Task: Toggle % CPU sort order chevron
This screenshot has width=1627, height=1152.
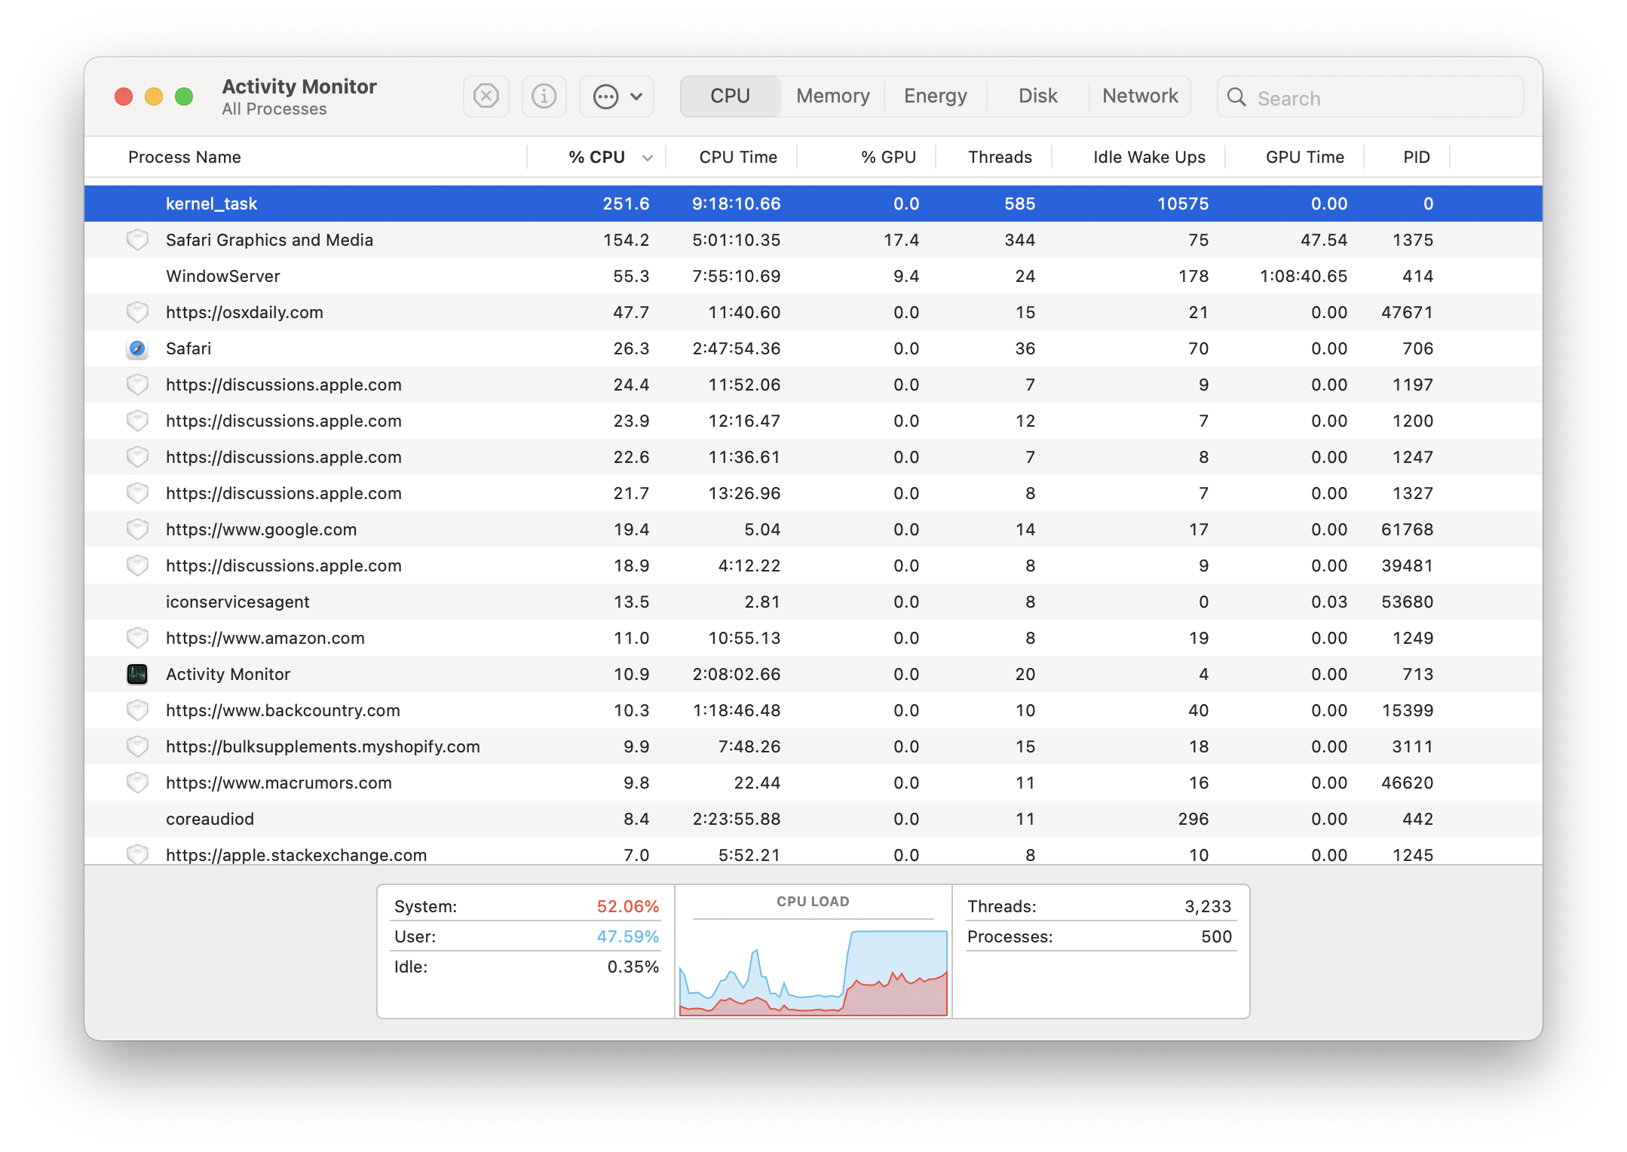Action: point(647,158)
